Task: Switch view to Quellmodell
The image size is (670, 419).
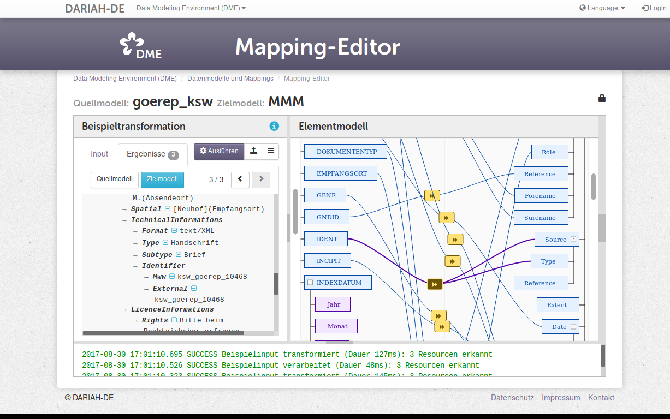Action: [115, 179]
